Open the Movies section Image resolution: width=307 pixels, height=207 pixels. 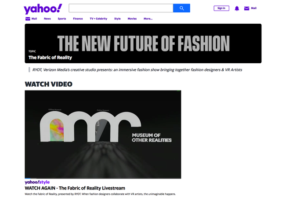(x=132, y=19)
